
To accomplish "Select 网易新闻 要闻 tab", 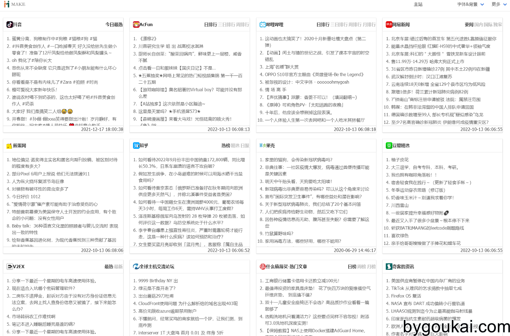I will coord(469,25).
